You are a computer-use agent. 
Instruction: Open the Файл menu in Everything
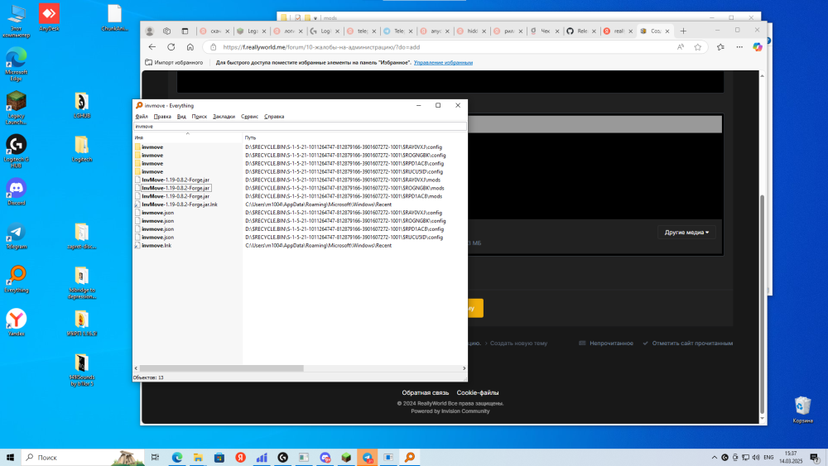tap(142, 117)
